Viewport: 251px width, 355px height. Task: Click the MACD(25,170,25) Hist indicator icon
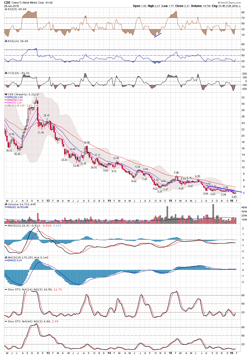(x=6, y=257)
